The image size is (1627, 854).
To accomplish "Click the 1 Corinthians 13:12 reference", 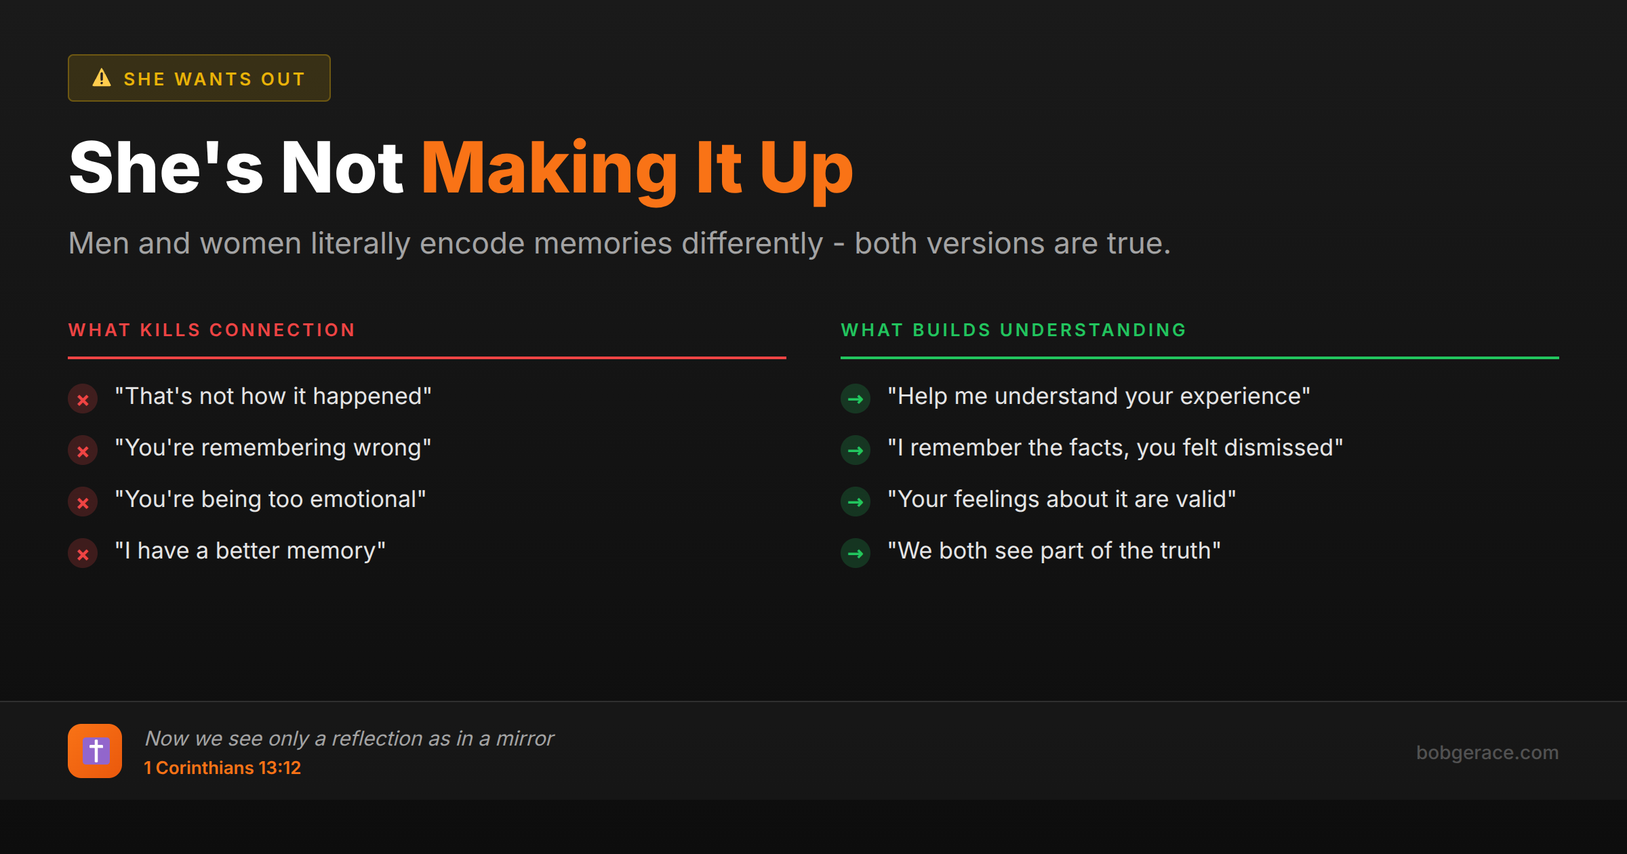I will pos(222,768).
